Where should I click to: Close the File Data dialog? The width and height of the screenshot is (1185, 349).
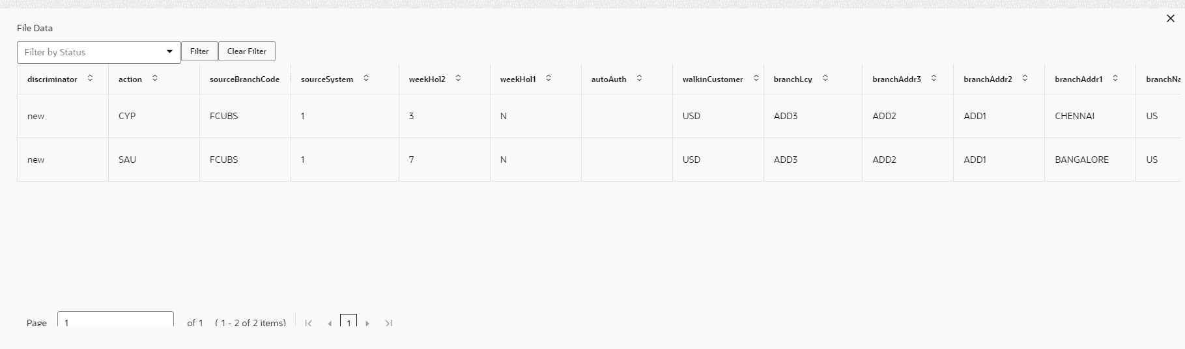(1170, 19)
